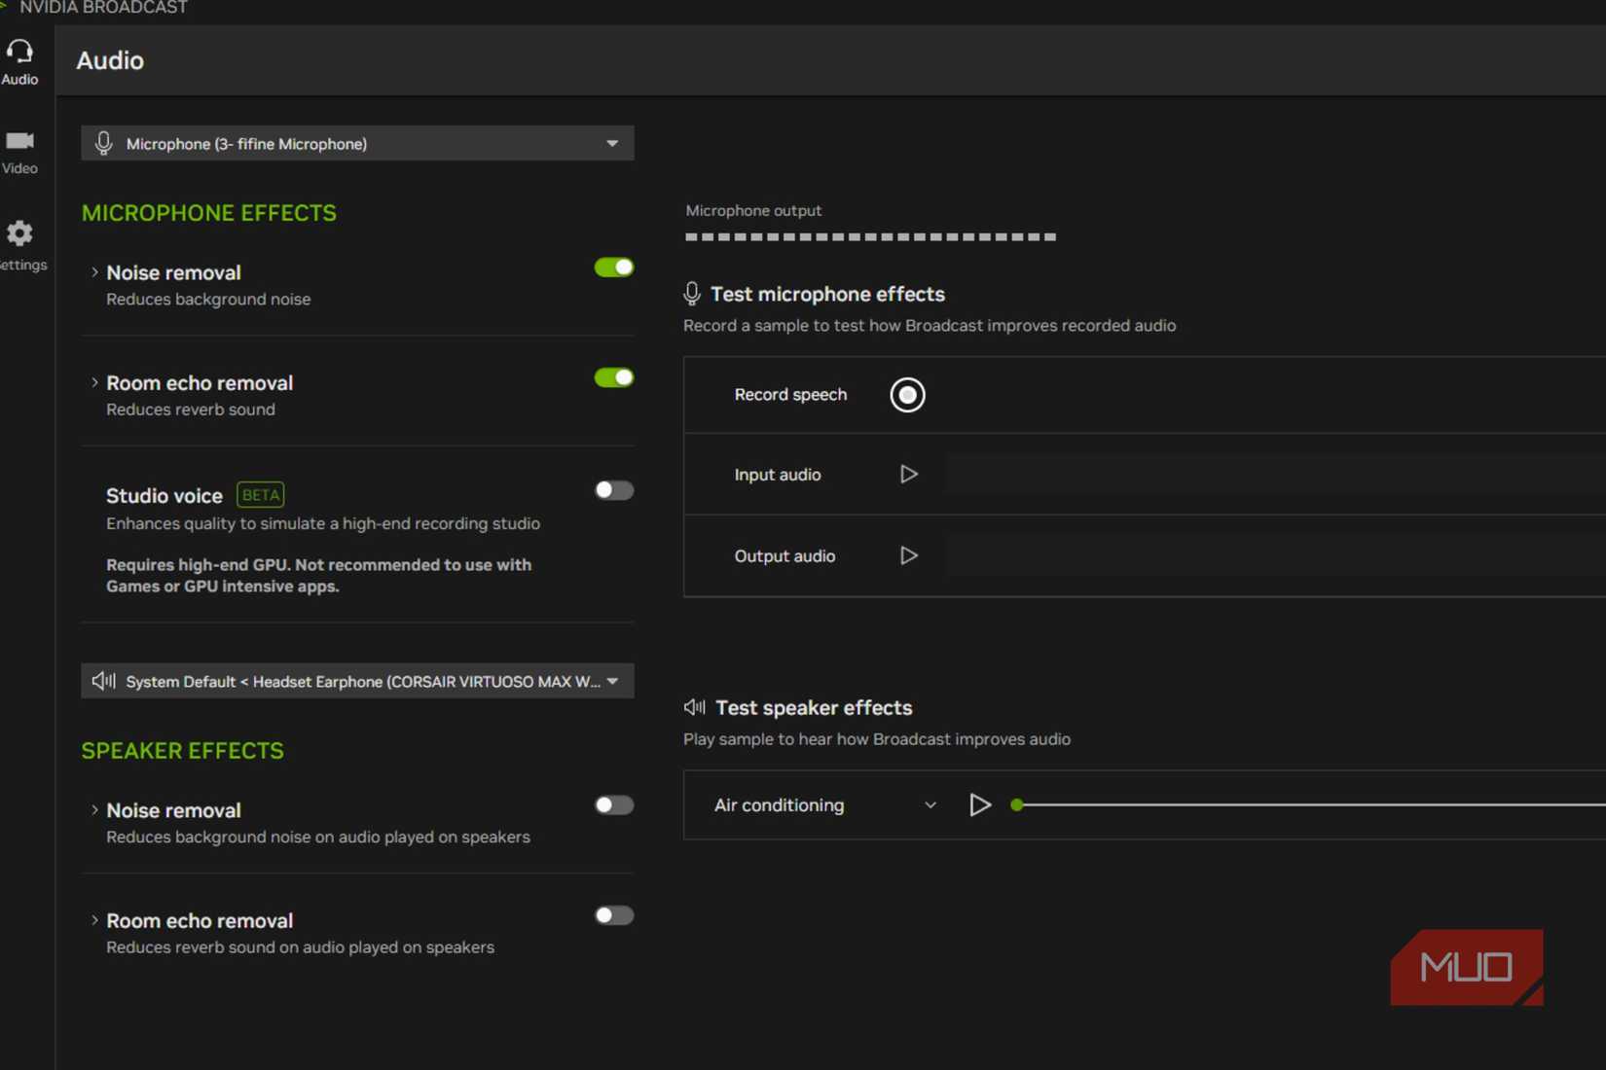Expand microphone Room echo removal chevron
The image size is (1606, 1070).
pos(94,382)
